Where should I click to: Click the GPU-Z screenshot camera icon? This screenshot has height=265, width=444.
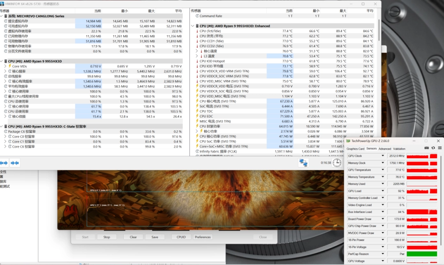pos(427,148)
